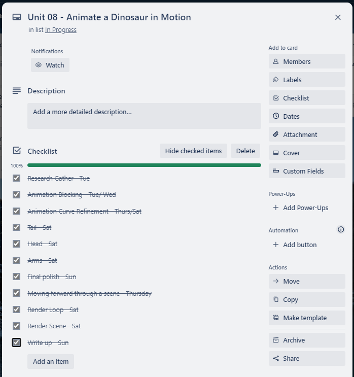The width and height of the screenshot is (354, 377).
Task: Uncheck Tail - Sat
Action: point(16,227)
